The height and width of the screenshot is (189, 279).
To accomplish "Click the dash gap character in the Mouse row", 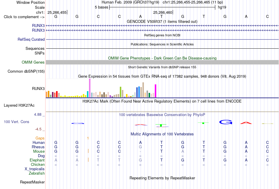I will tap(140, 151).
